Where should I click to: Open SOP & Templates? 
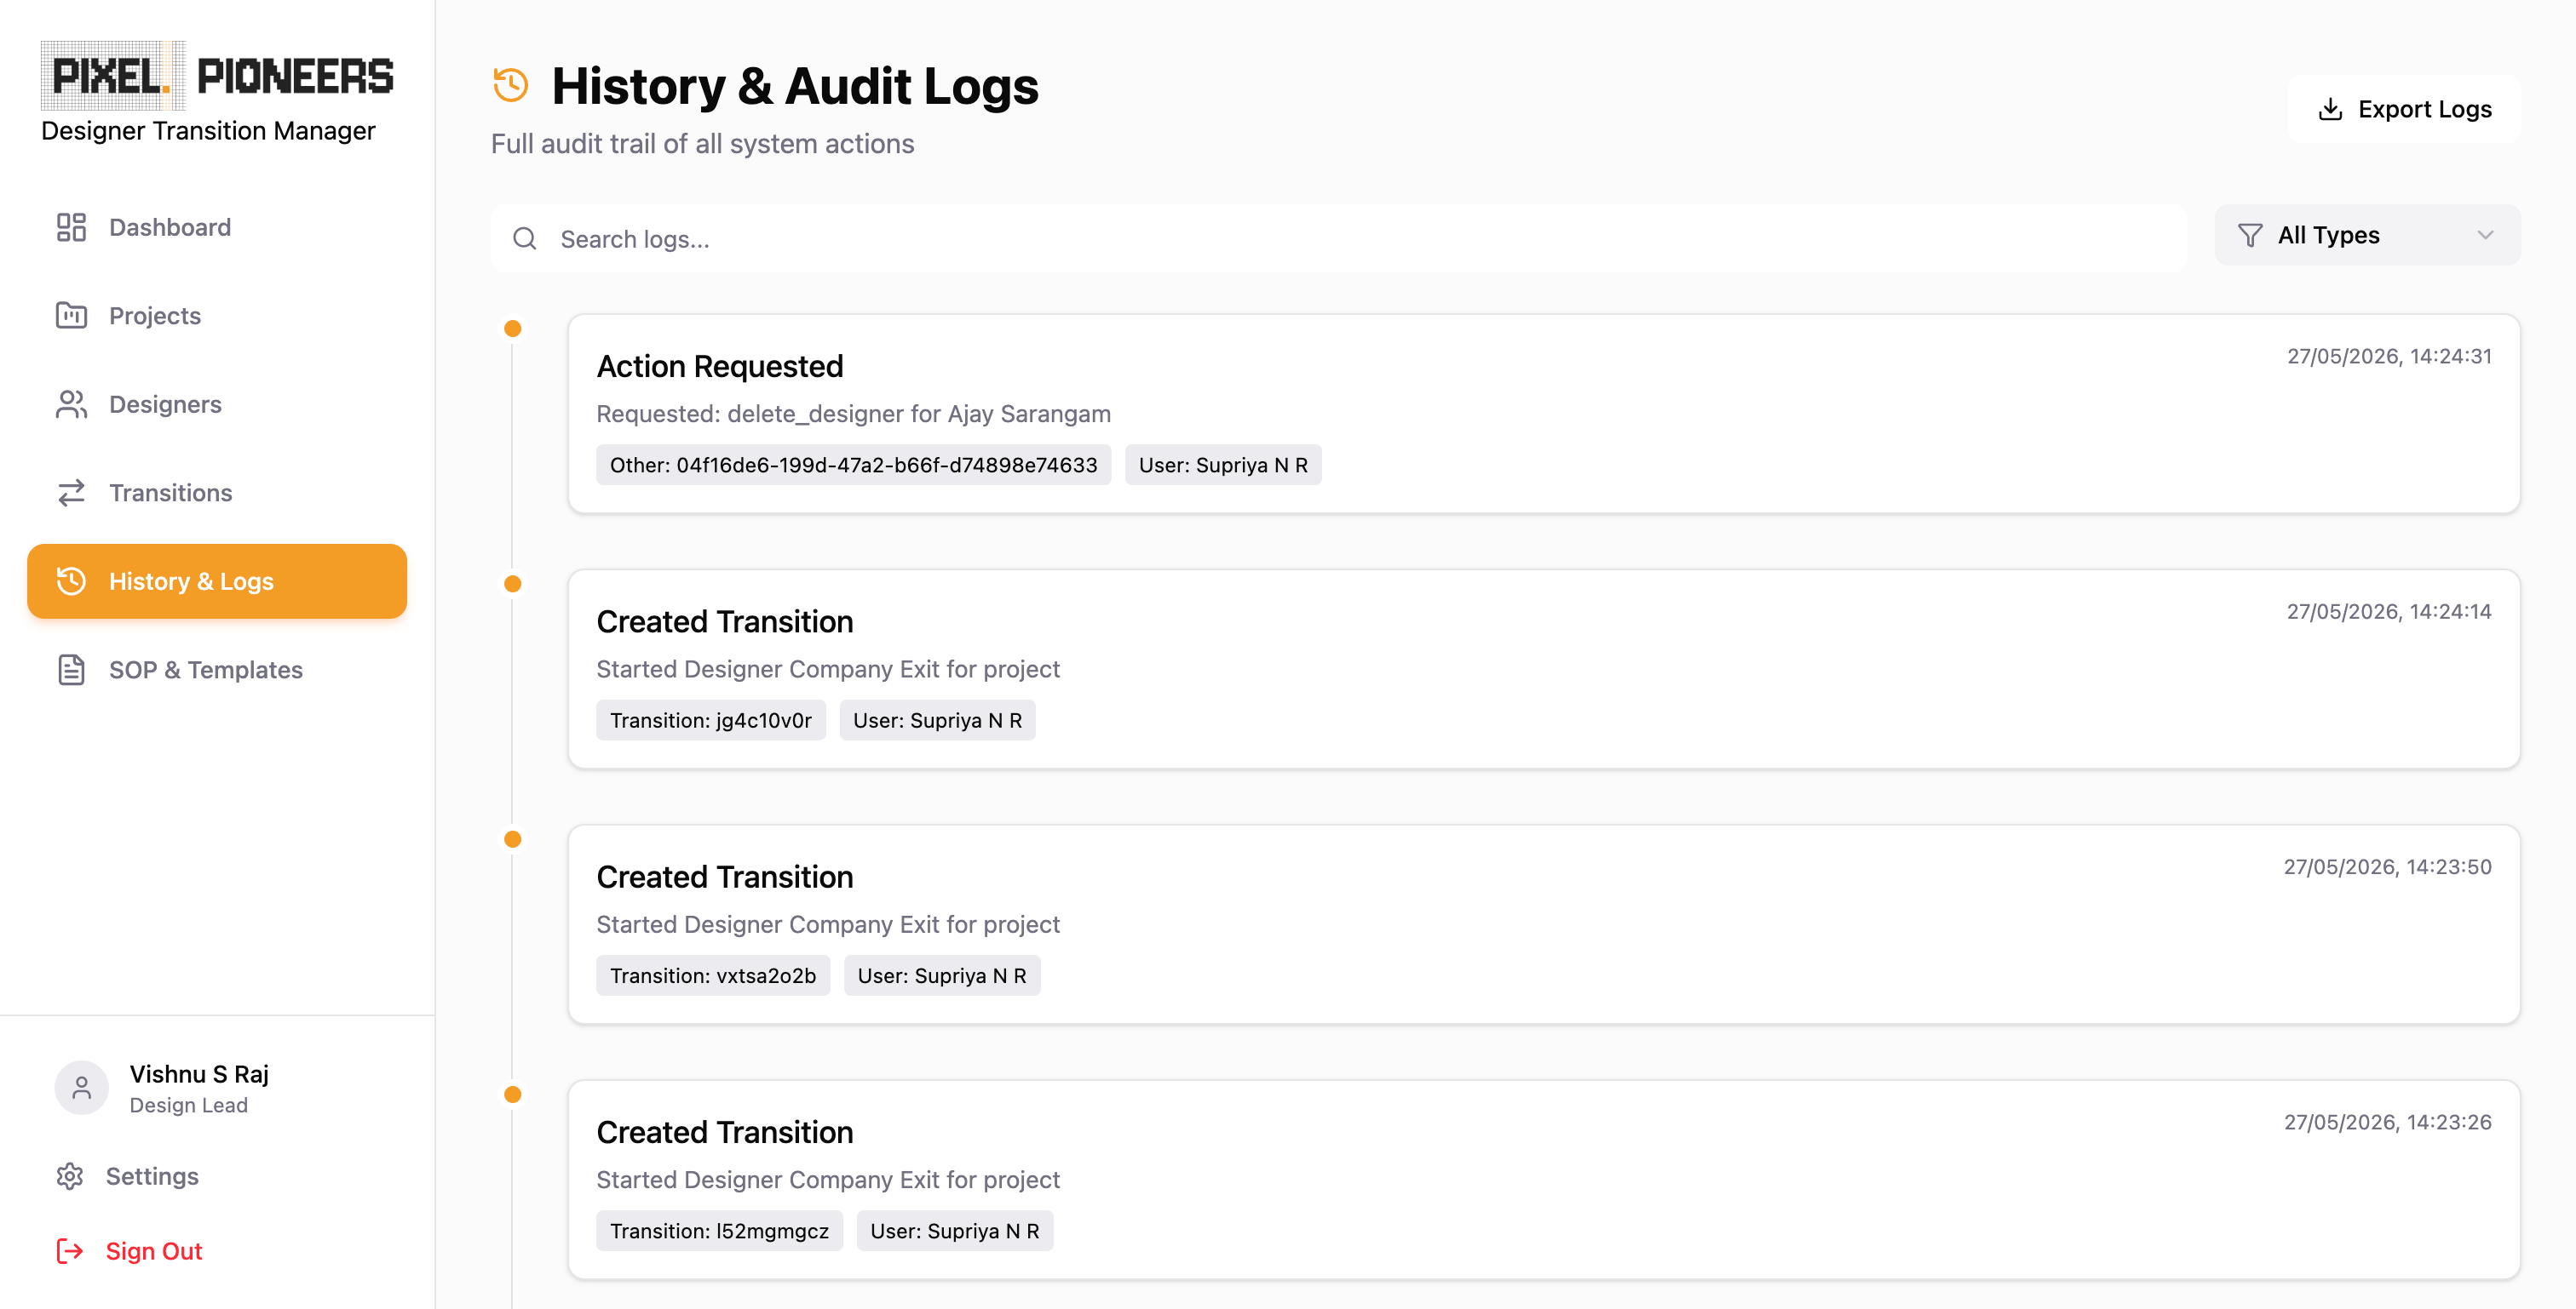[217, 670]
